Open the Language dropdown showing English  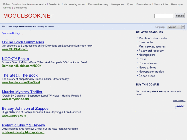pos(176,27)
